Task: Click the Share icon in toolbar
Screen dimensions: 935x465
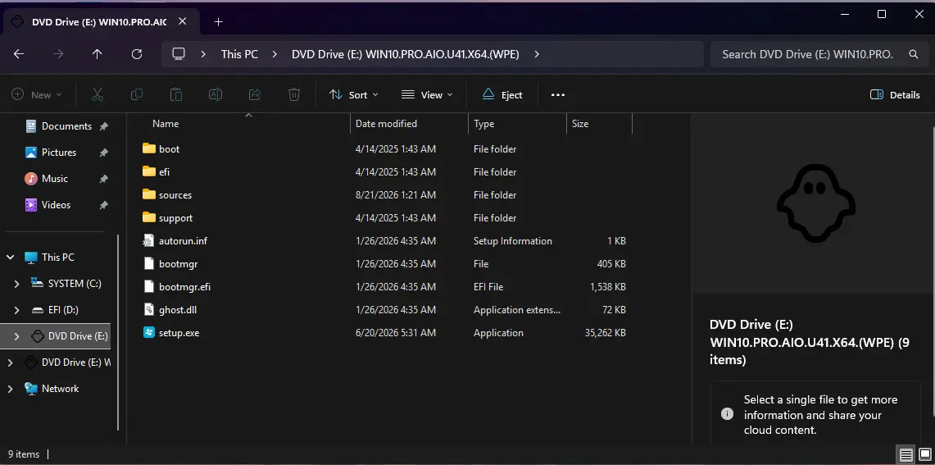Action: (255, 94)
